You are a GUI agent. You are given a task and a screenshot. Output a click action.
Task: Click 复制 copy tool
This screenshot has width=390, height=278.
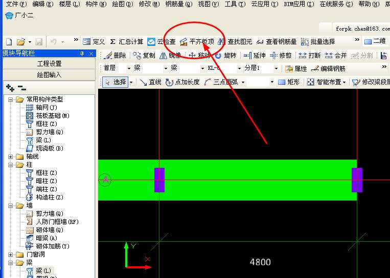coord(144,56)
